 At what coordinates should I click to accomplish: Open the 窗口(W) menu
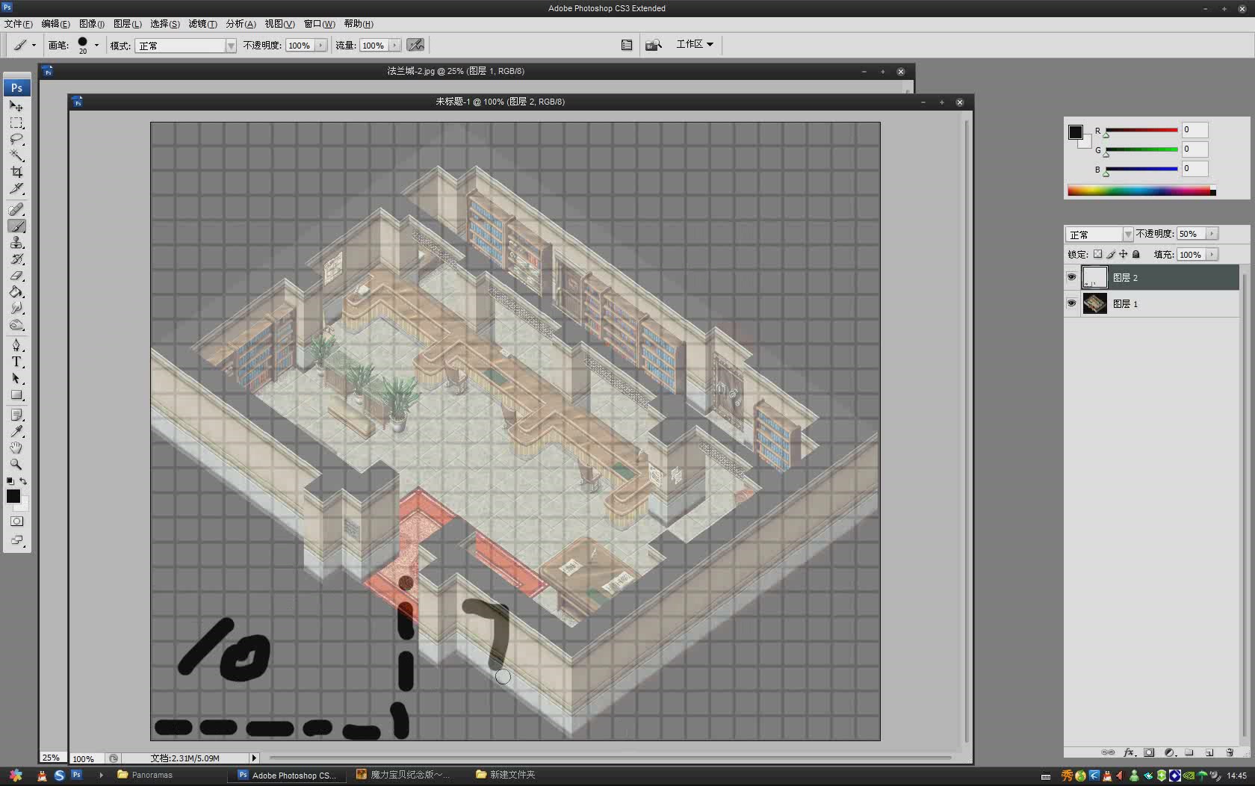point(319,24)
